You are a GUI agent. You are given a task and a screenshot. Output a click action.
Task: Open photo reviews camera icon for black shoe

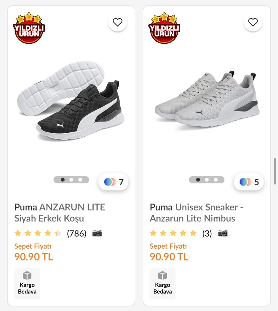(x=97, y=233)
